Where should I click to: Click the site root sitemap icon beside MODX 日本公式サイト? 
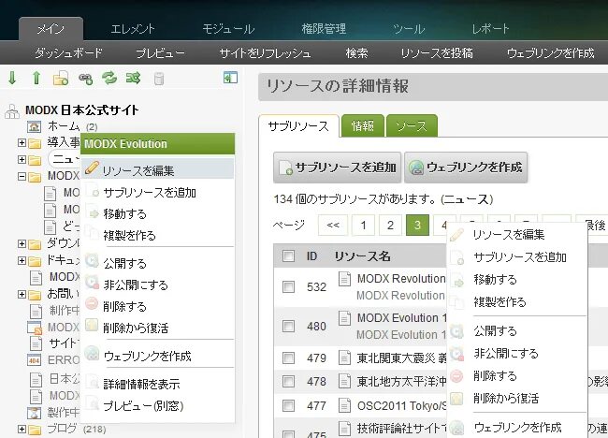pyautogui.click(x=12, y=111)
